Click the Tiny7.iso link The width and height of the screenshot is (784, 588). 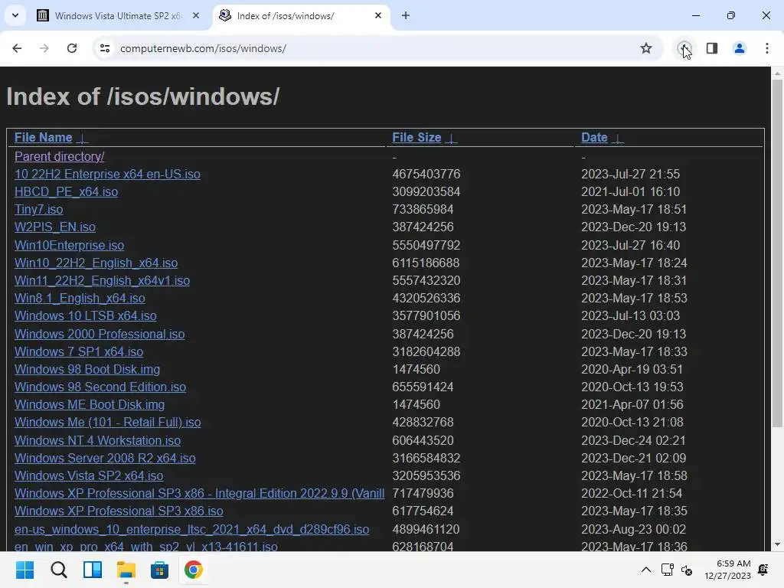[x=38, y=209]
